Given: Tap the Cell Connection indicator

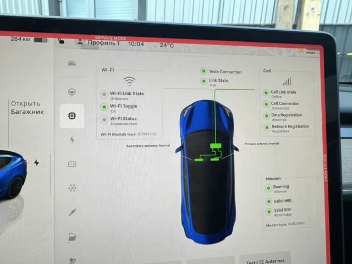Looking at the screenshot, I should pos(266,105).
